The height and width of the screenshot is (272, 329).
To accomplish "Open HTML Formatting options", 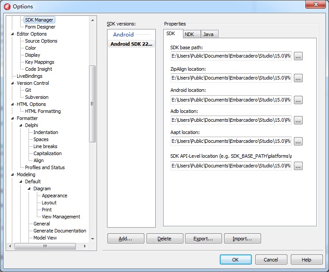I will coord(43,112).
